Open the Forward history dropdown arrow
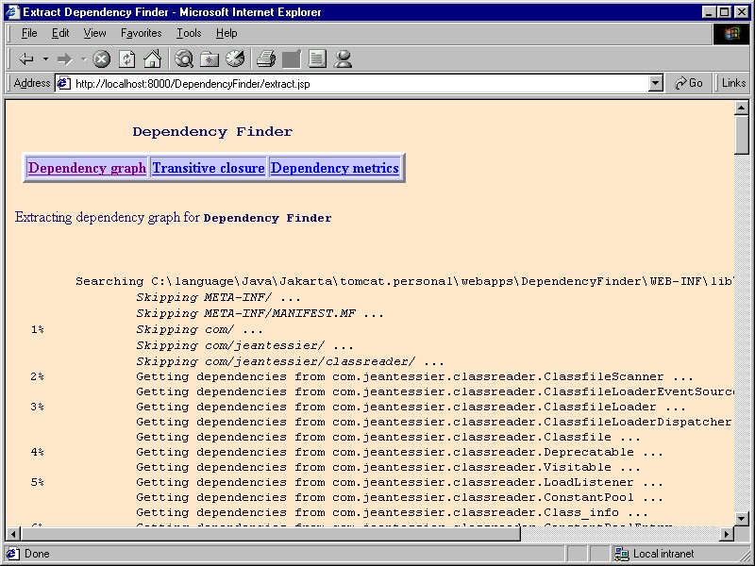The height and width of the screenshot is (566, 755). [x=83, y=59]
